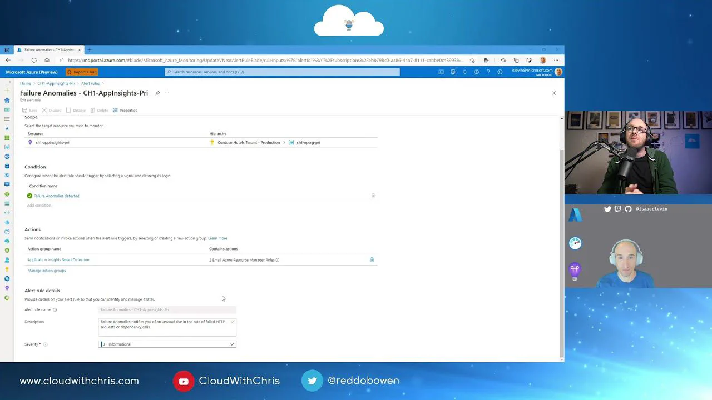Click the Cloud Shell icon in top bar
Screen dimensions: 712x400
(x=441, y=72)
